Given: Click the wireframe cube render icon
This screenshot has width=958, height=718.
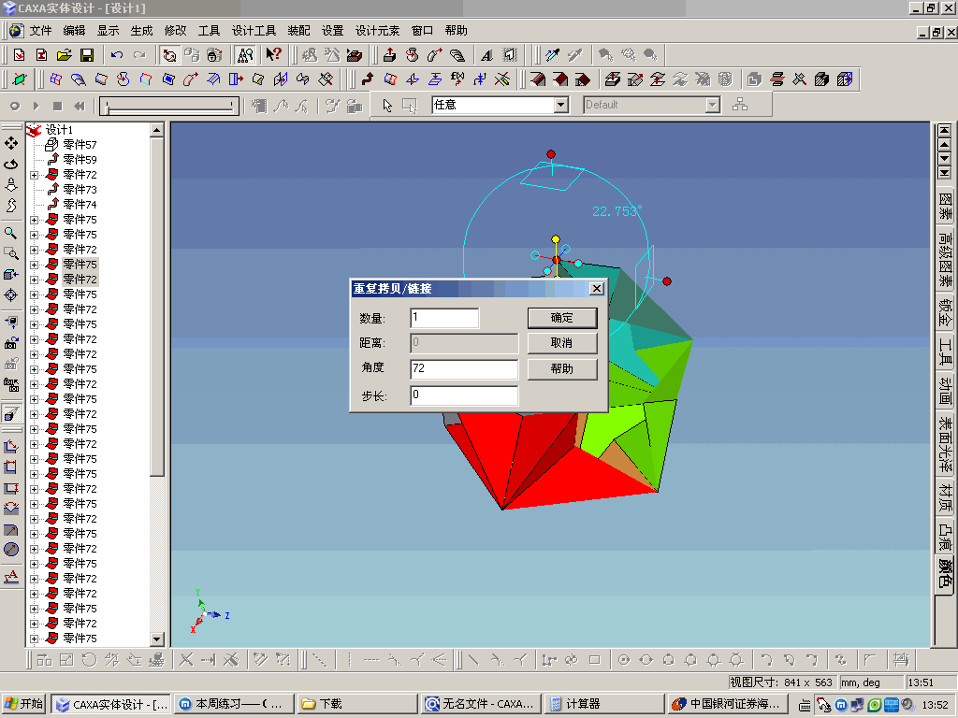Looking at the screenshot, I should [845, 79].
